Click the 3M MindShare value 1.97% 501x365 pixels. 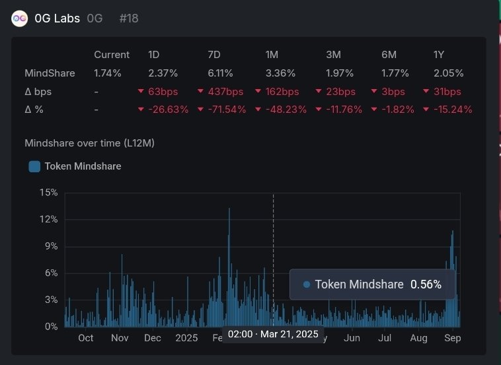[340, 73]
